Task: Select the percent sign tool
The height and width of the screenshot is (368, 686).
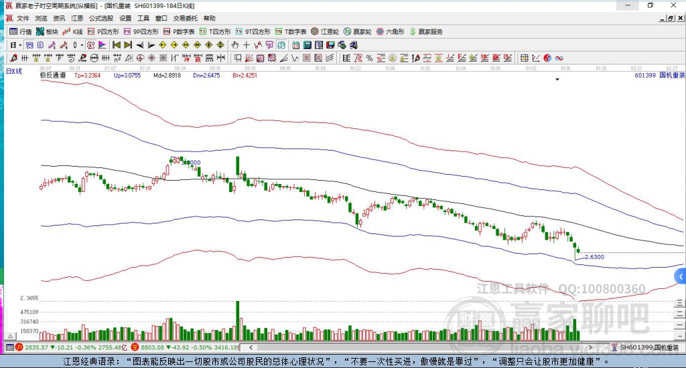Action: coord(369,58)
